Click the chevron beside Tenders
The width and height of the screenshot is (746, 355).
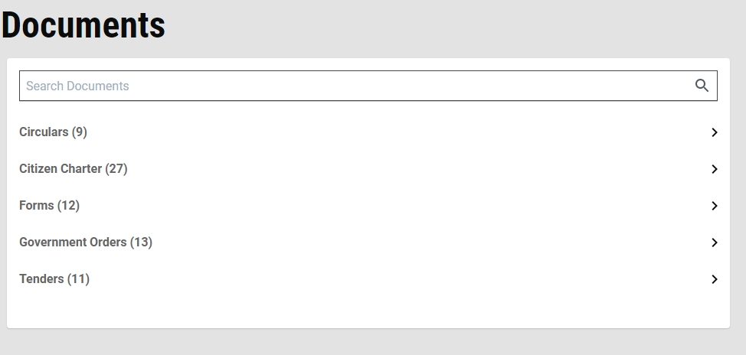(714, 279)
